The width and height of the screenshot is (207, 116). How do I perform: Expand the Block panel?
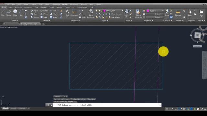(129, 21)
